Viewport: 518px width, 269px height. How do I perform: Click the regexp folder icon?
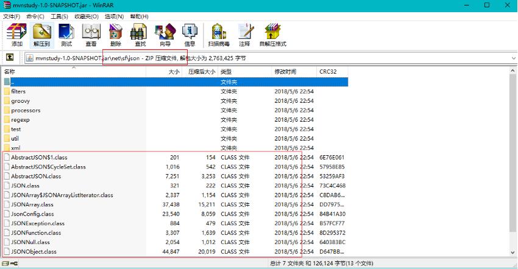click(7, 120)
